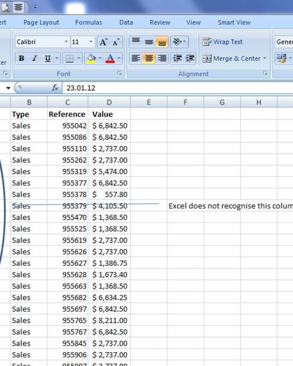Select the Top Align icon
293x366 pixels.
click(x=136, y=42)
